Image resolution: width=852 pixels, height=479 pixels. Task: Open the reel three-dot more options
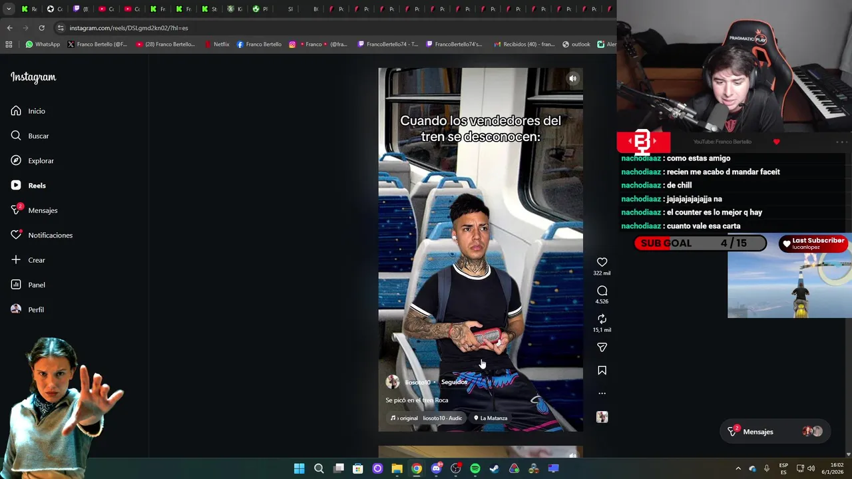click(602, 393)
